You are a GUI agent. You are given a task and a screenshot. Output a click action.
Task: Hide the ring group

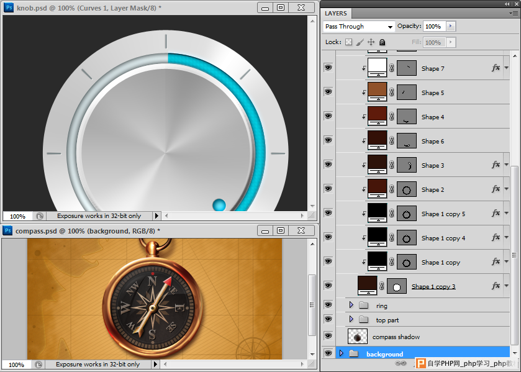pyautogui.click(x=328, y=305)
